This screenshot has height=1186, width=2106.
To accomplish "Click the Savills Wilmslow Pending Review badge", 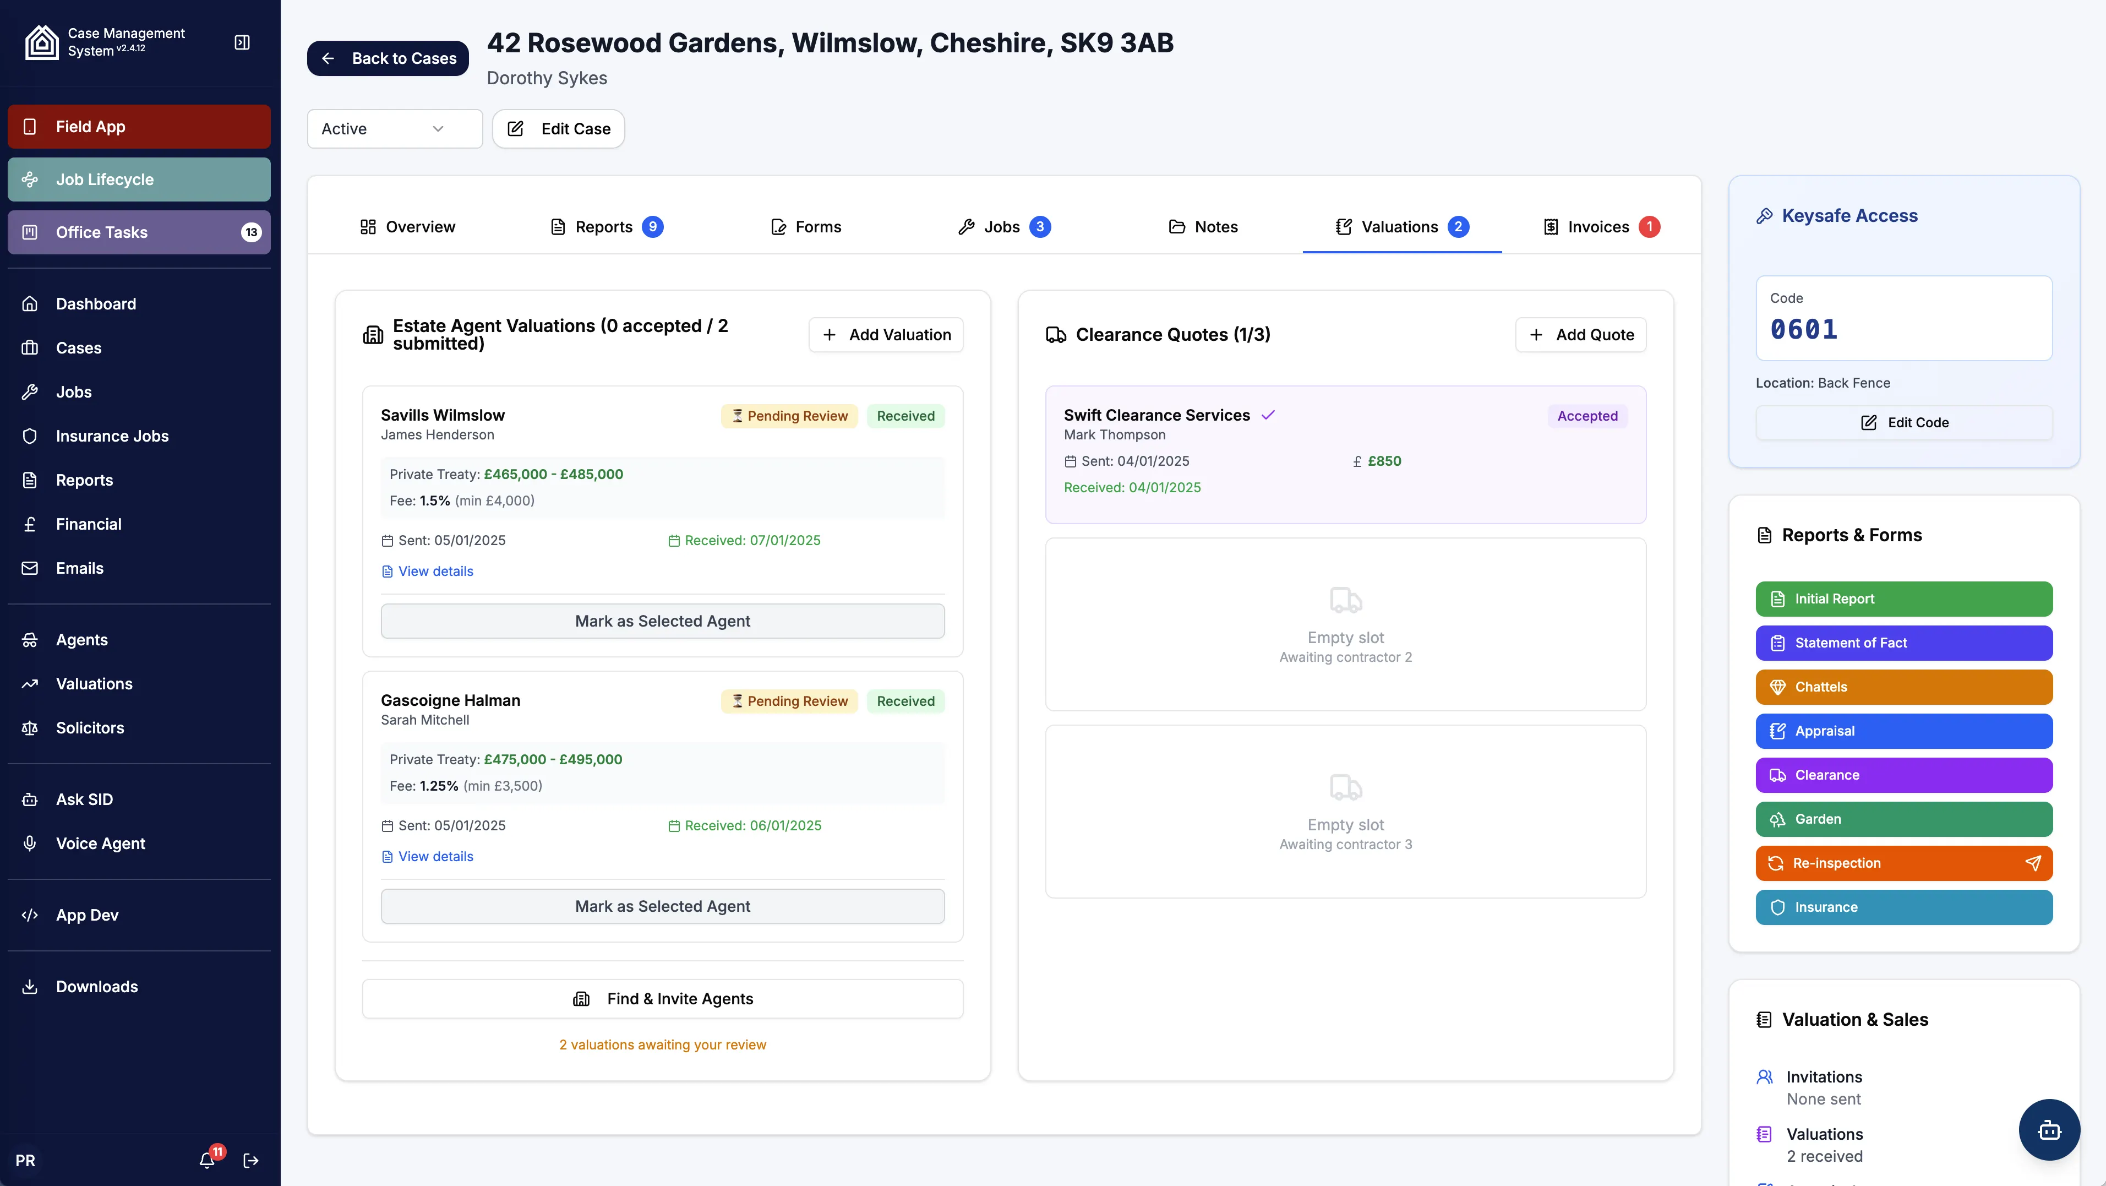I will coord(789,416).
